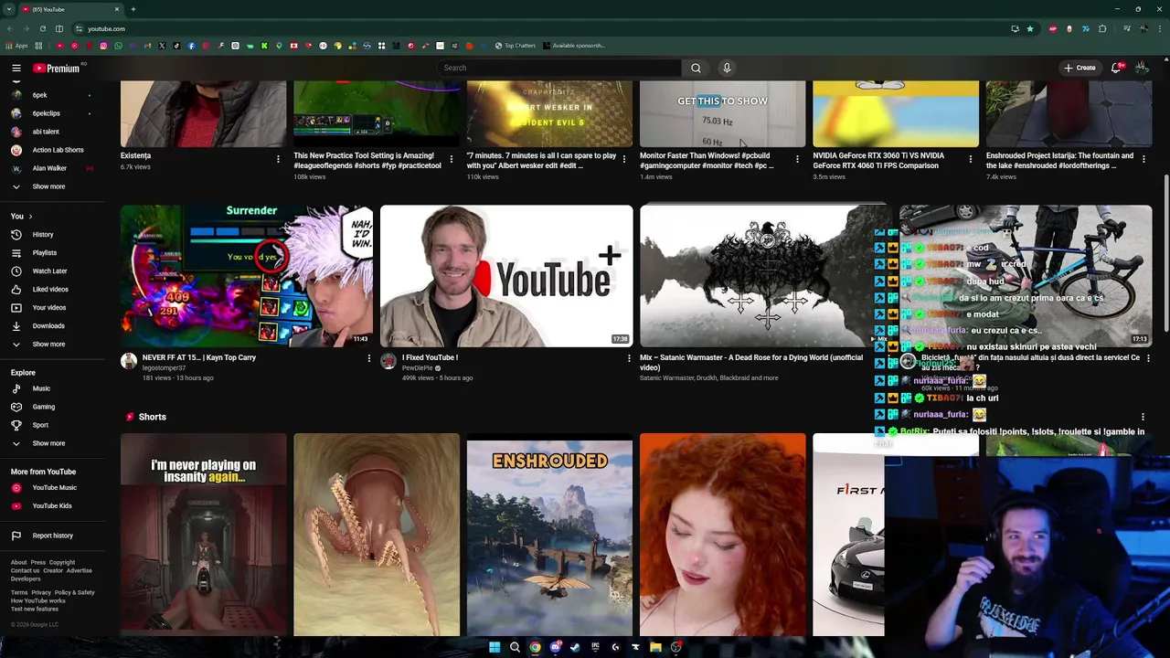Image resolution: width=1170 pixels, height=658 pixels.
Task: Open options menu for I Fixed YouTube video
Action: tap(629, 359)
